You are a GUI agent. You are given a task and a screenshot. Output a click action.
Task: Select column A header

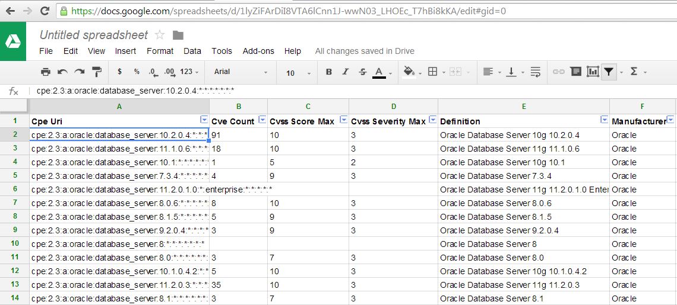tap(119, 106)
